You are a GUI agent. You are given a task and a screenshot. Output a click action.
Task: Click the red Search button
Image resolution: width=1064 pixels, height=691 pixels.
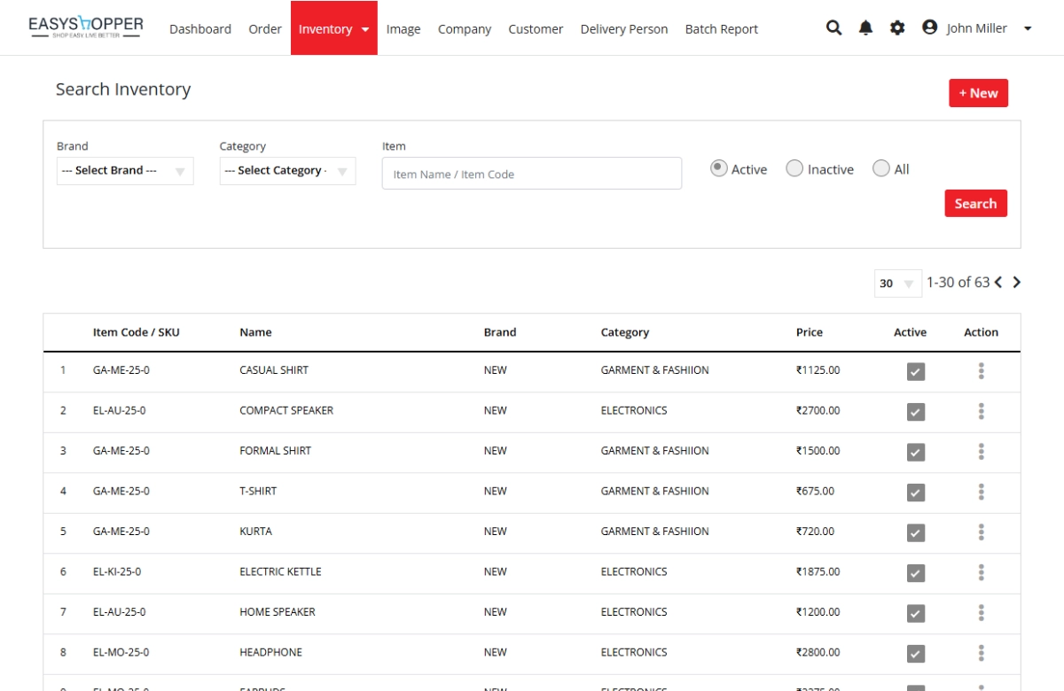(975, 204)
